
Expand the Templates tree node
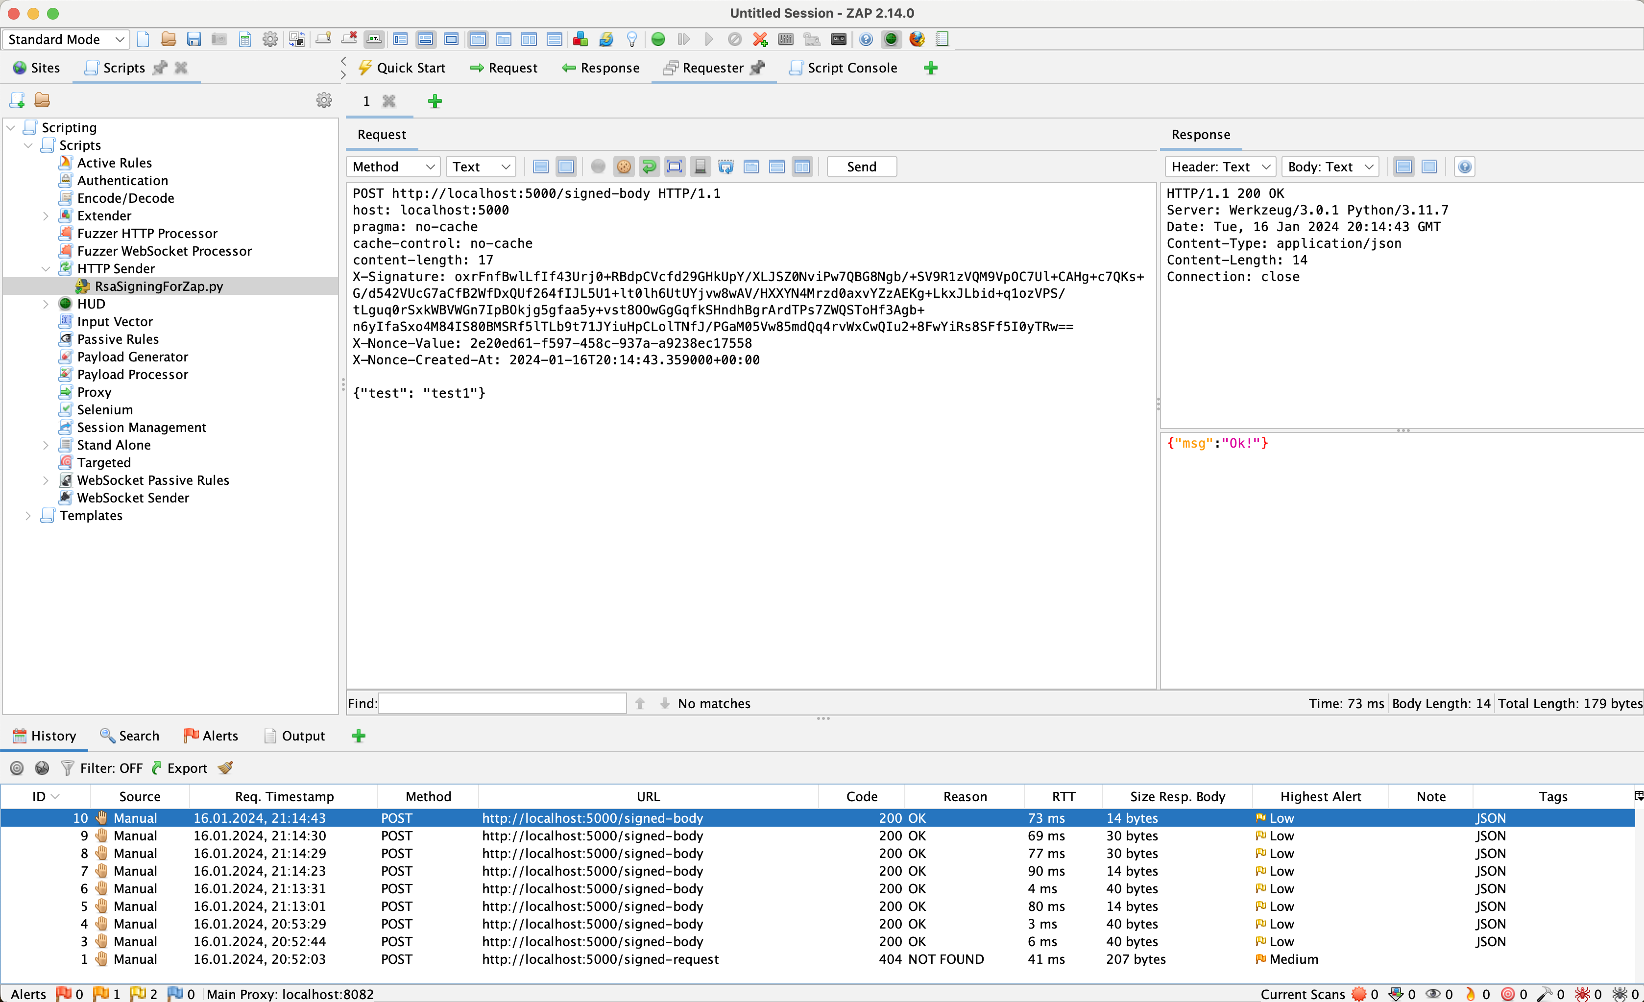(27, 515)
